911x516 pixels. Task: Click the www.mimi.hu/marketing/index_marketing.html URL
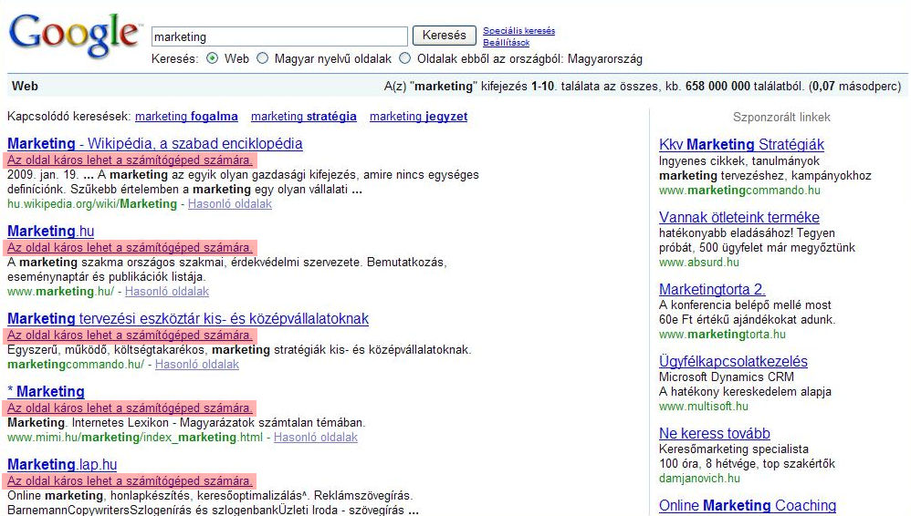tap(135, 437)
